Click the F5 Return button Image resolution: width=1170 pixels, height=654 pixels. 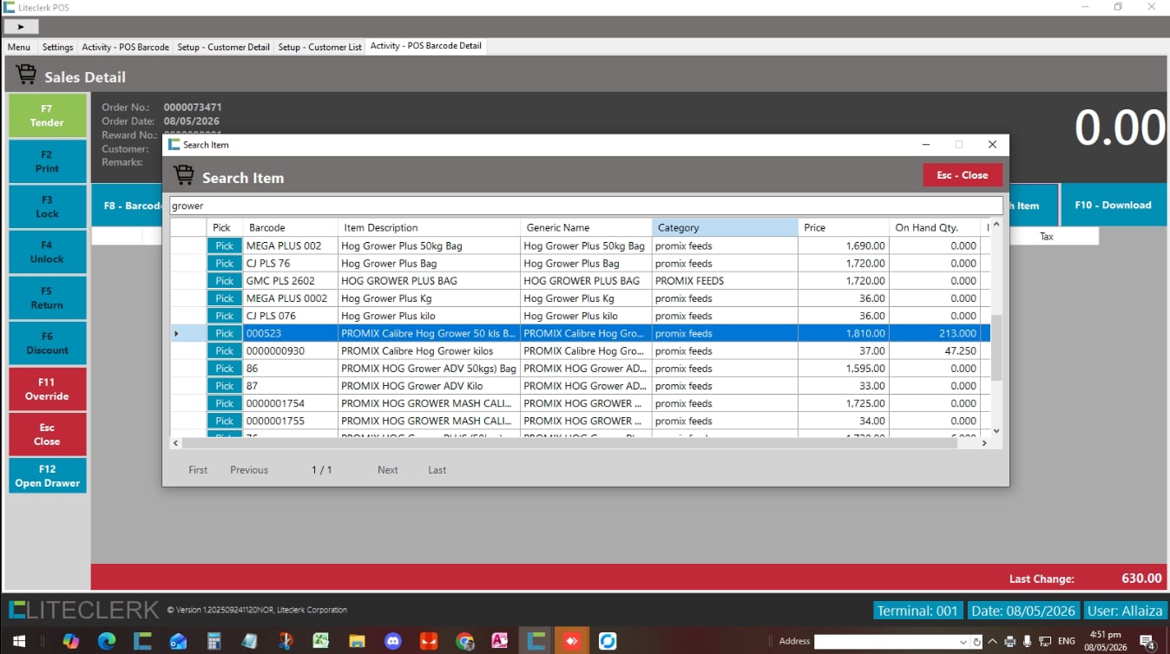(x=47, y=298)
